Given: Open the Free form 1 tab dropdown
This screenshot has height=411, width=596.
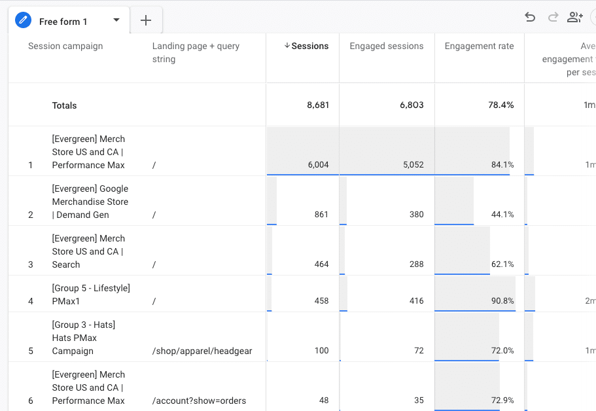Looking at the screenshot, I should (x=116, y=20).
